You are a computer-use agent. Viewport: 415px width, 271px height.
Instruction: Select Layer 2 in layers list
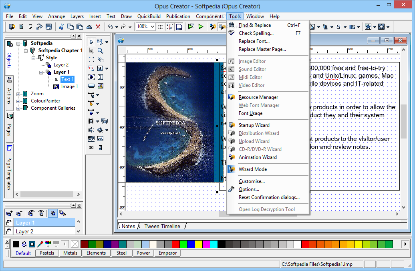(44, 231)
